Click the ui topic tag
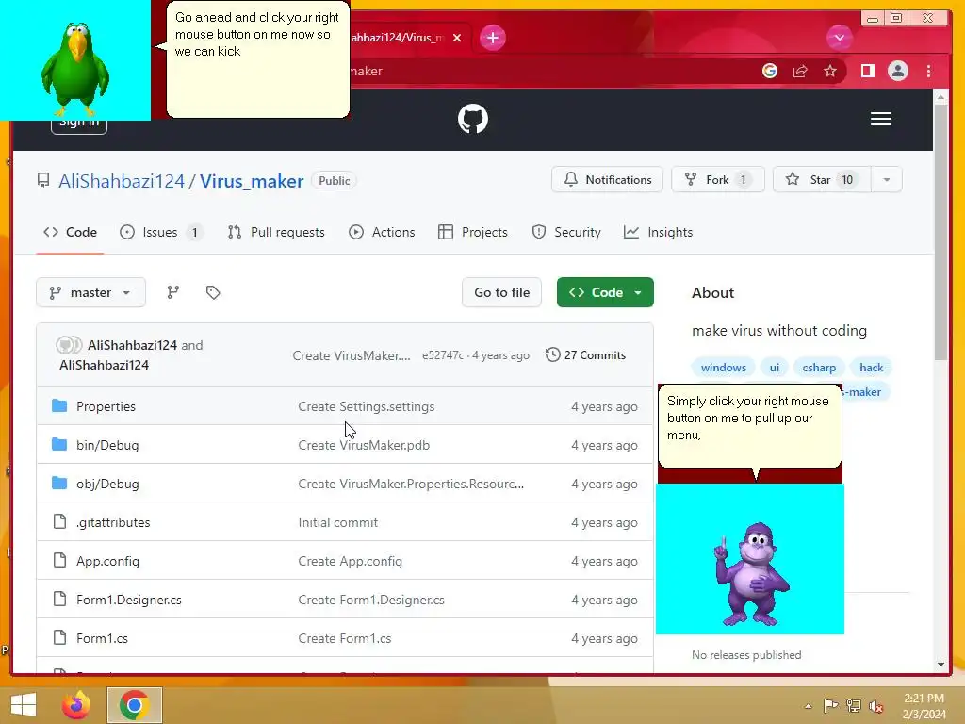965x724 pixels. click(x=775, y=368)
